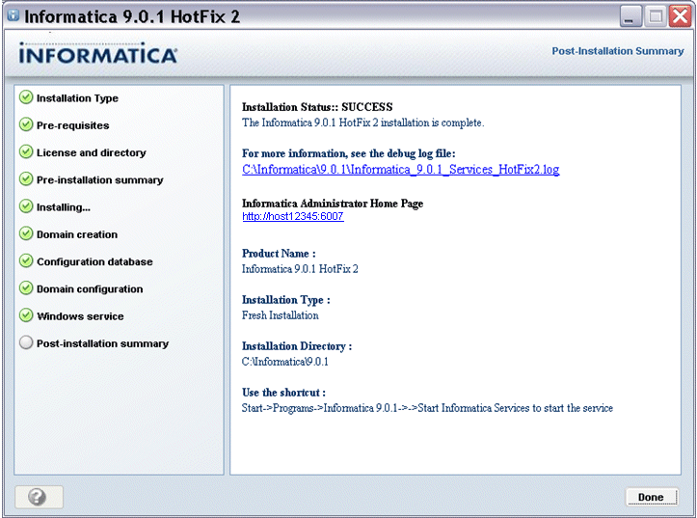Image resolution: width=697 pixels, height=518 pixels.
Task: Click the Post-Installation Summary header title
Action: point(617,51)
